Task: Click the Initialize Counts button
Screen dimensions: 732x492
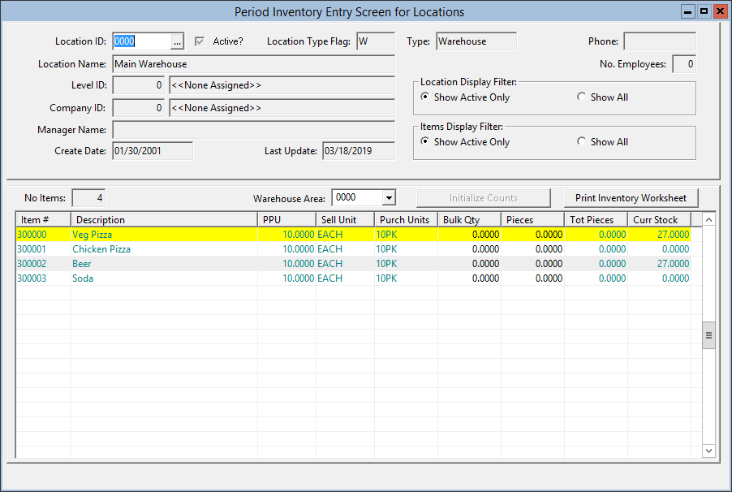Action: point(484,198)
